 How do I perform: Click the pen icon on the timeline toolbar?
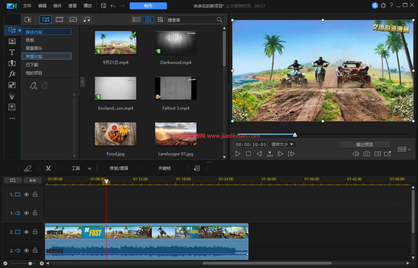point(28,168)
